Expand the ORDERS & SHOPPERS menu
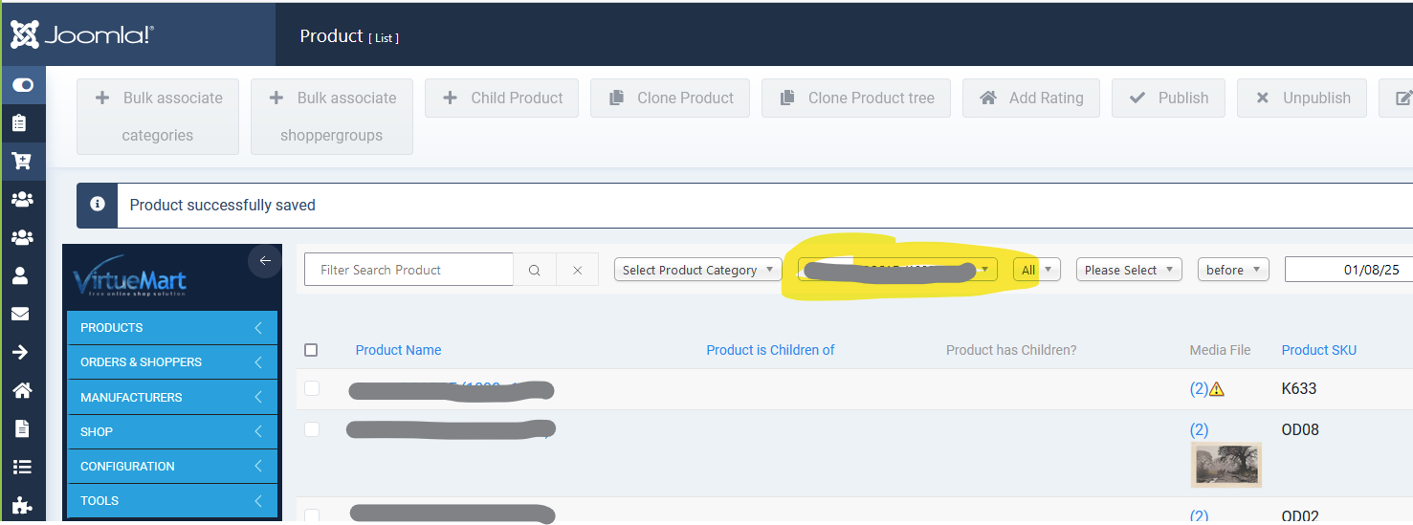Image resolution: width=1413 pixels, height=525 pixels. click(172, 362)
